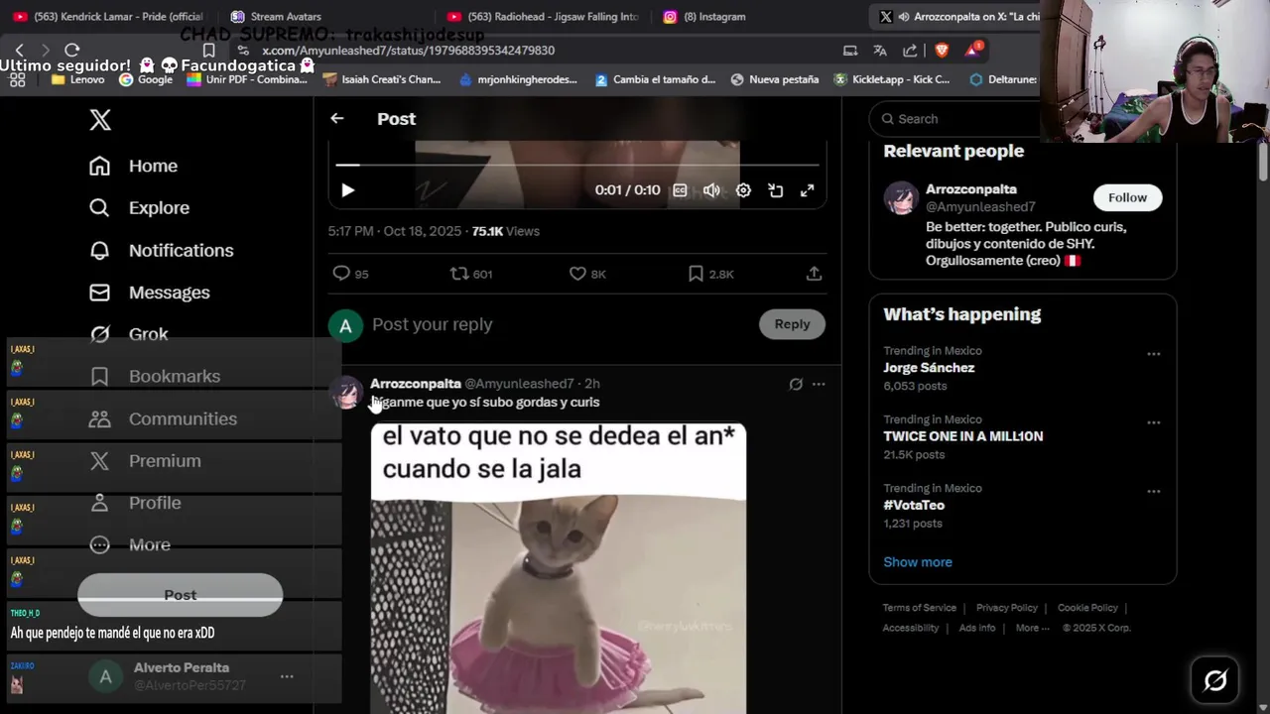The image size is (1270, 714).
Task: Open Jorge Sánchez trend
Action: click(x=929, y=368)
